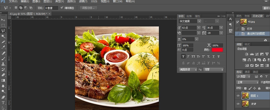Open the -20 tracking dropdown
Image resolution: width=270 pixels, height=110 pixels.
click(221, 33)
